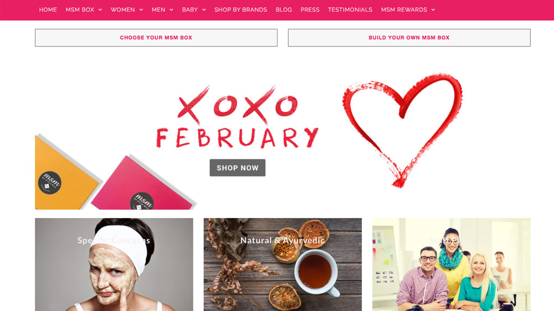Click the SHOP NOW button
The image size is (554, 311).
pos(238,168)
